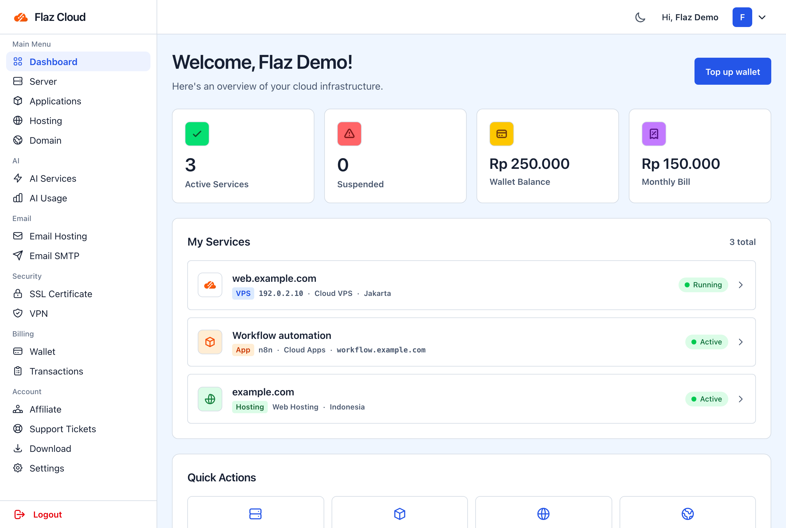The width and height of the screenshot is (786, 528).
Task: Click the Email Hosting envelope icon
Action: [x=18, y=236]
